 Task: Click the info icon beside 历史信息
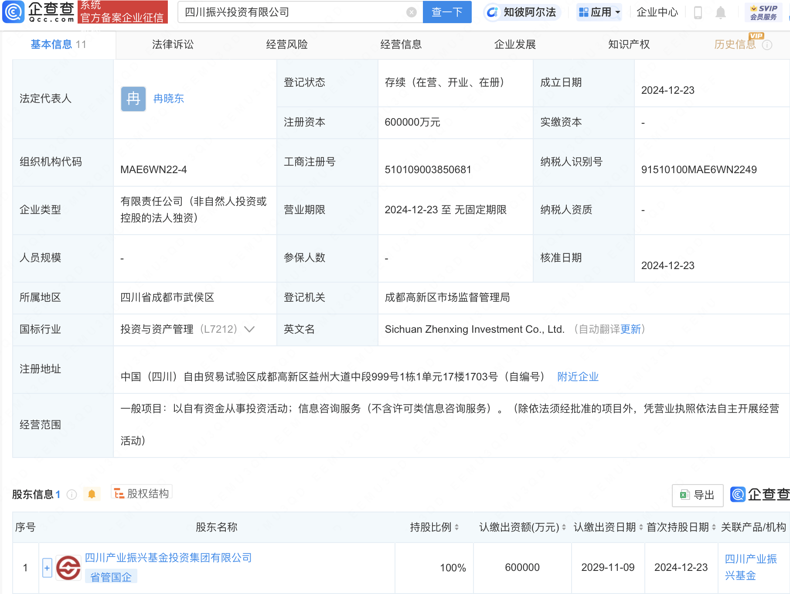[x=767, y=45]
